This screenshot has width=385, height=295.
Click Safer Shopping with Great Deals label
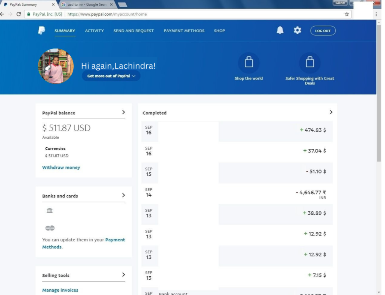point(310,81)
